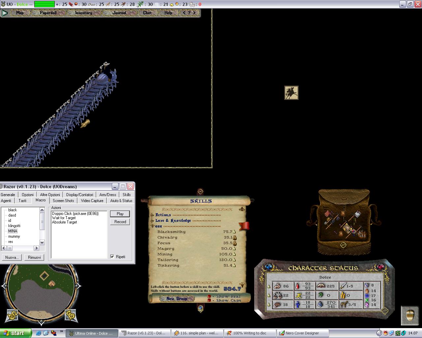422x338 pixels.
Task: Click the macro list vertical scrollbar thumb
Action: (x=42, y=222)
